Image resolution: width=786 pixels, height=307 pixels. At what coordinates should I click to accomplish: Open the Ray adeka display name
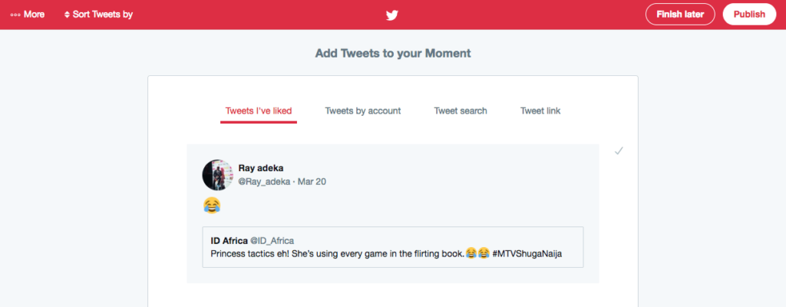[x=262, y=167]
